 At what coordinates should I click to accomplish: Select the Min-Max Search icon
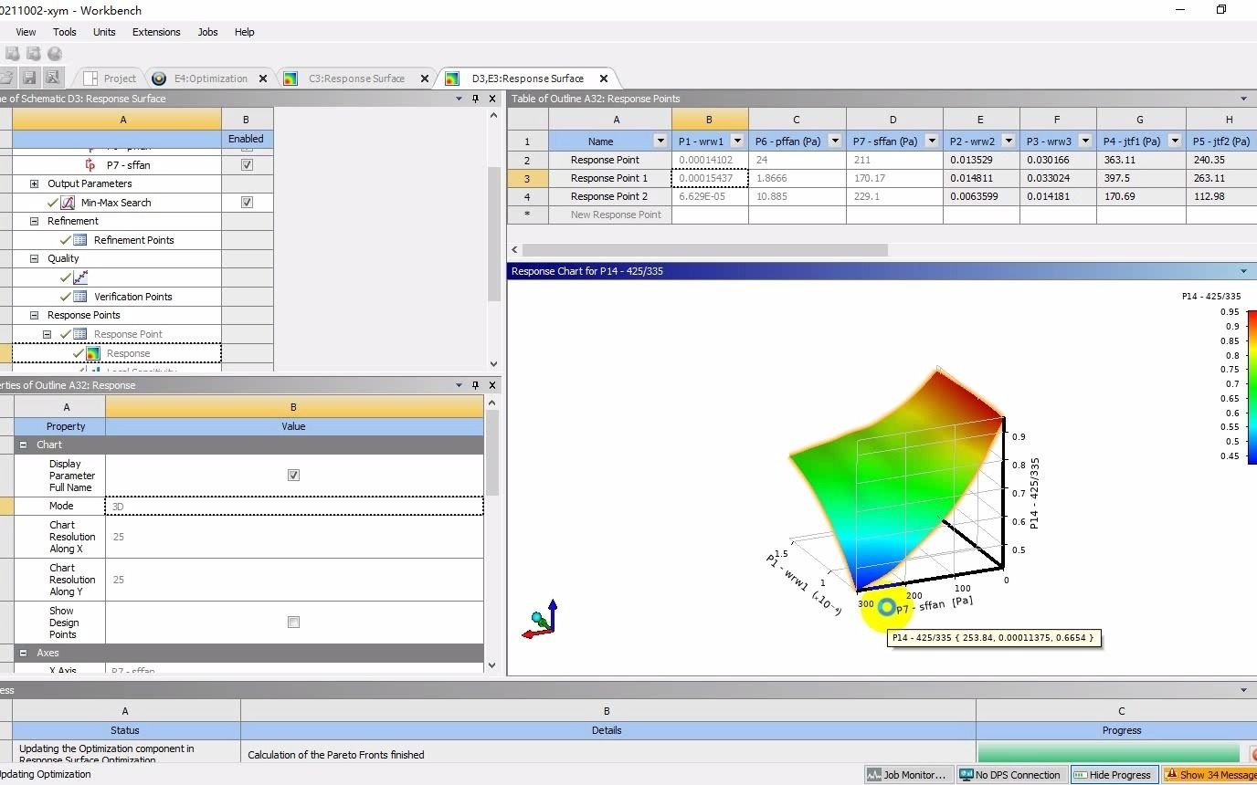pos(69,203)
